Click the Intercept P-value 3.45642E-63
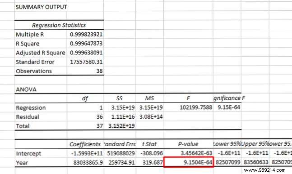Screen dimensions: 292x174 (x=196, y=153)
